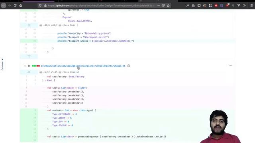Open the extension with four white squares
Image resolution: width=255 pixels, height=143 pixels.
click(x=210, y=6)
